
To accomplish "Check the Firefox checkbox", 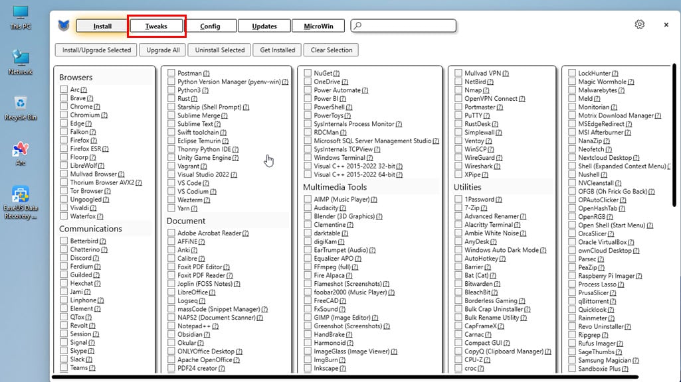I will pyautogui.click(x=64, y=140).
